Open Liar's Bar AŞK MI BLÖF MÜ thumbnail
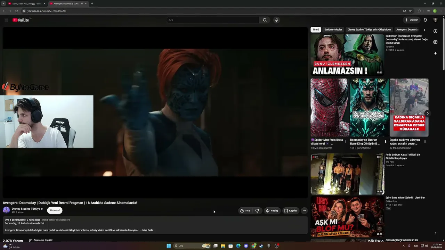Screen dimensions: 445x250 (x=347, y=217)
